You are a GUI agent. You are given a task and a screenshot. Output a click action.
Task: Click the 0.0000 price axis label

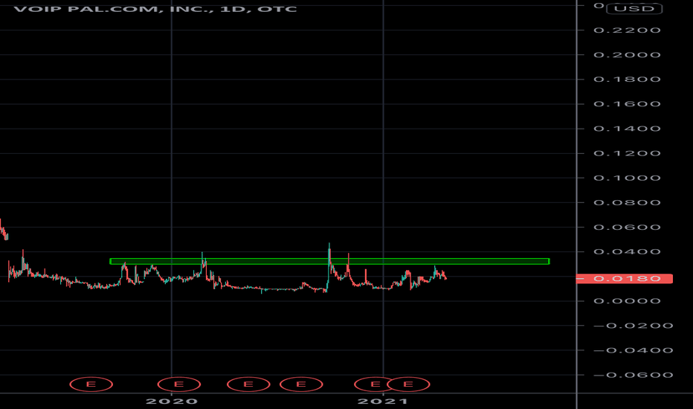click(x=627, y=301)
